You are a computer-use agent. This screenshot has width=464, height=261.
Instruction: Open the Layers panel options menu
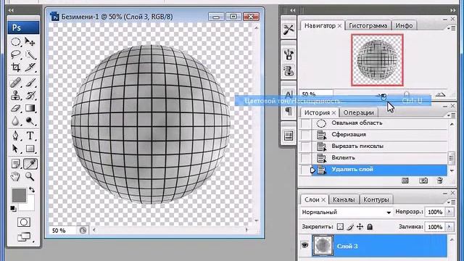pyautogui.click(x=452, y=202)
